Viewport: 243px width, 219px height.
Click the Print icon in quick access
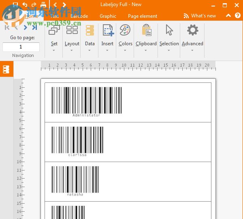[x=43, y=5]
